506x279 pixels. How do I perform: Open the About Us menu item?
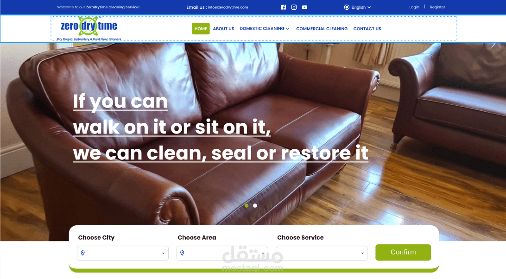pyautogui.click(x=223, y=29)
